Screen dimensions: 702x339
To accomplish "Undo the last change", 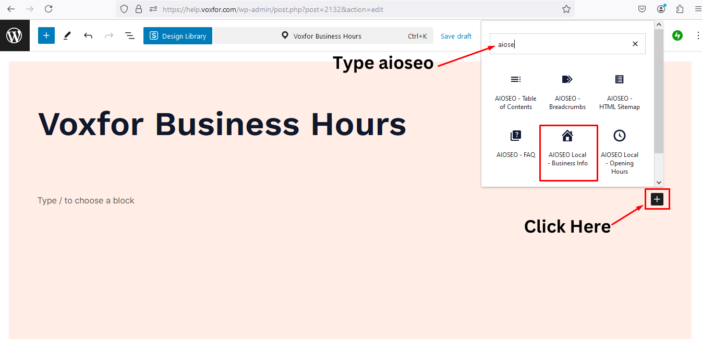I will [88, 35].
